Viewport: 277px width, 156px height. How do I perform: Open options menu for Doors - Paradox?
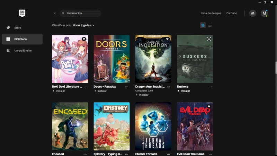click(127, 87)
